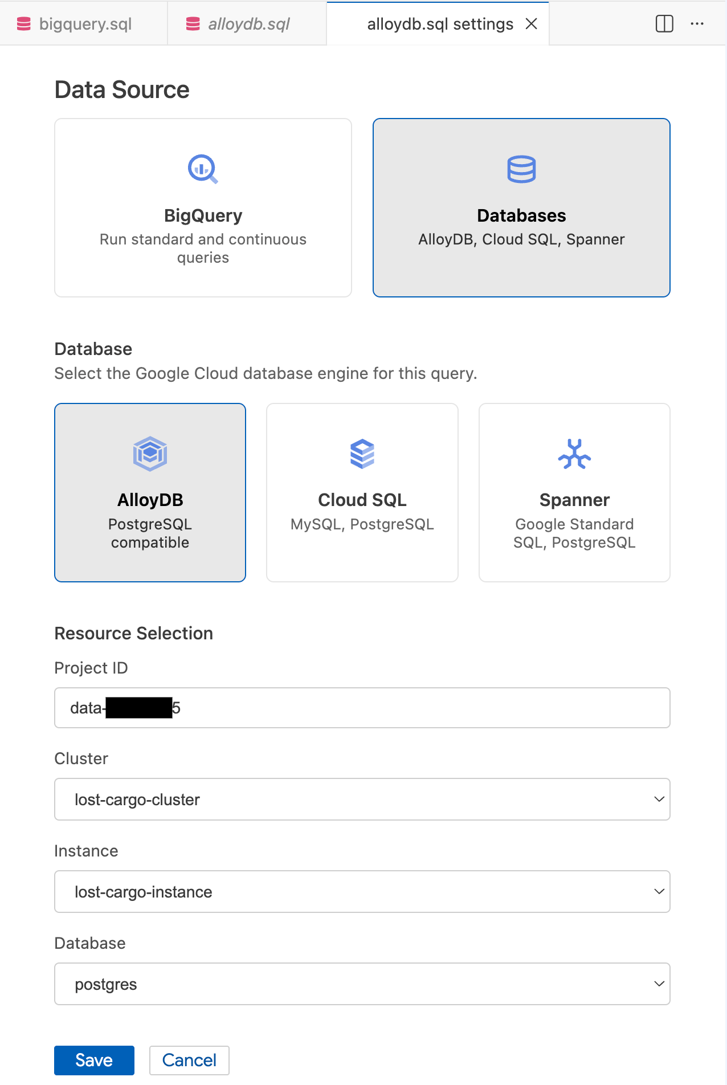Click the Data Source heading

[122, 90]
